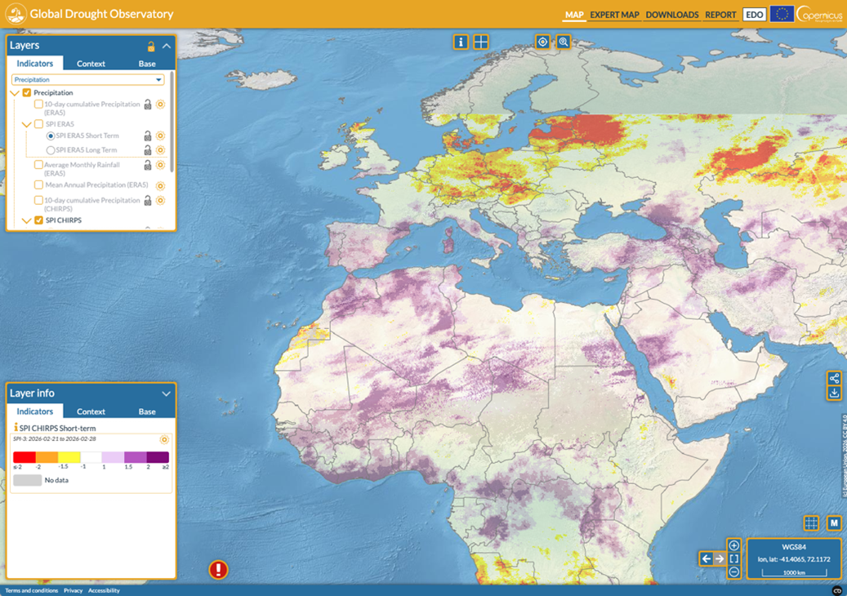Select SPI ERA5 Long Term radio button

coord(51,150)
